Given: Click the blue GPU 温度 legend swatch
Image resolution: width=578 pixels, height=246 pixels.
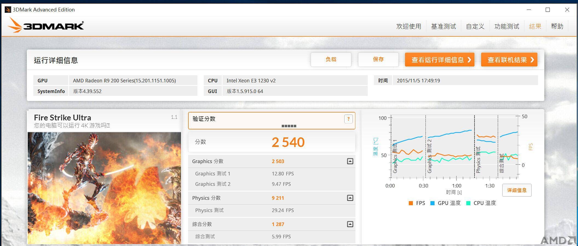Looking at the screenshot, I should 432,203.
